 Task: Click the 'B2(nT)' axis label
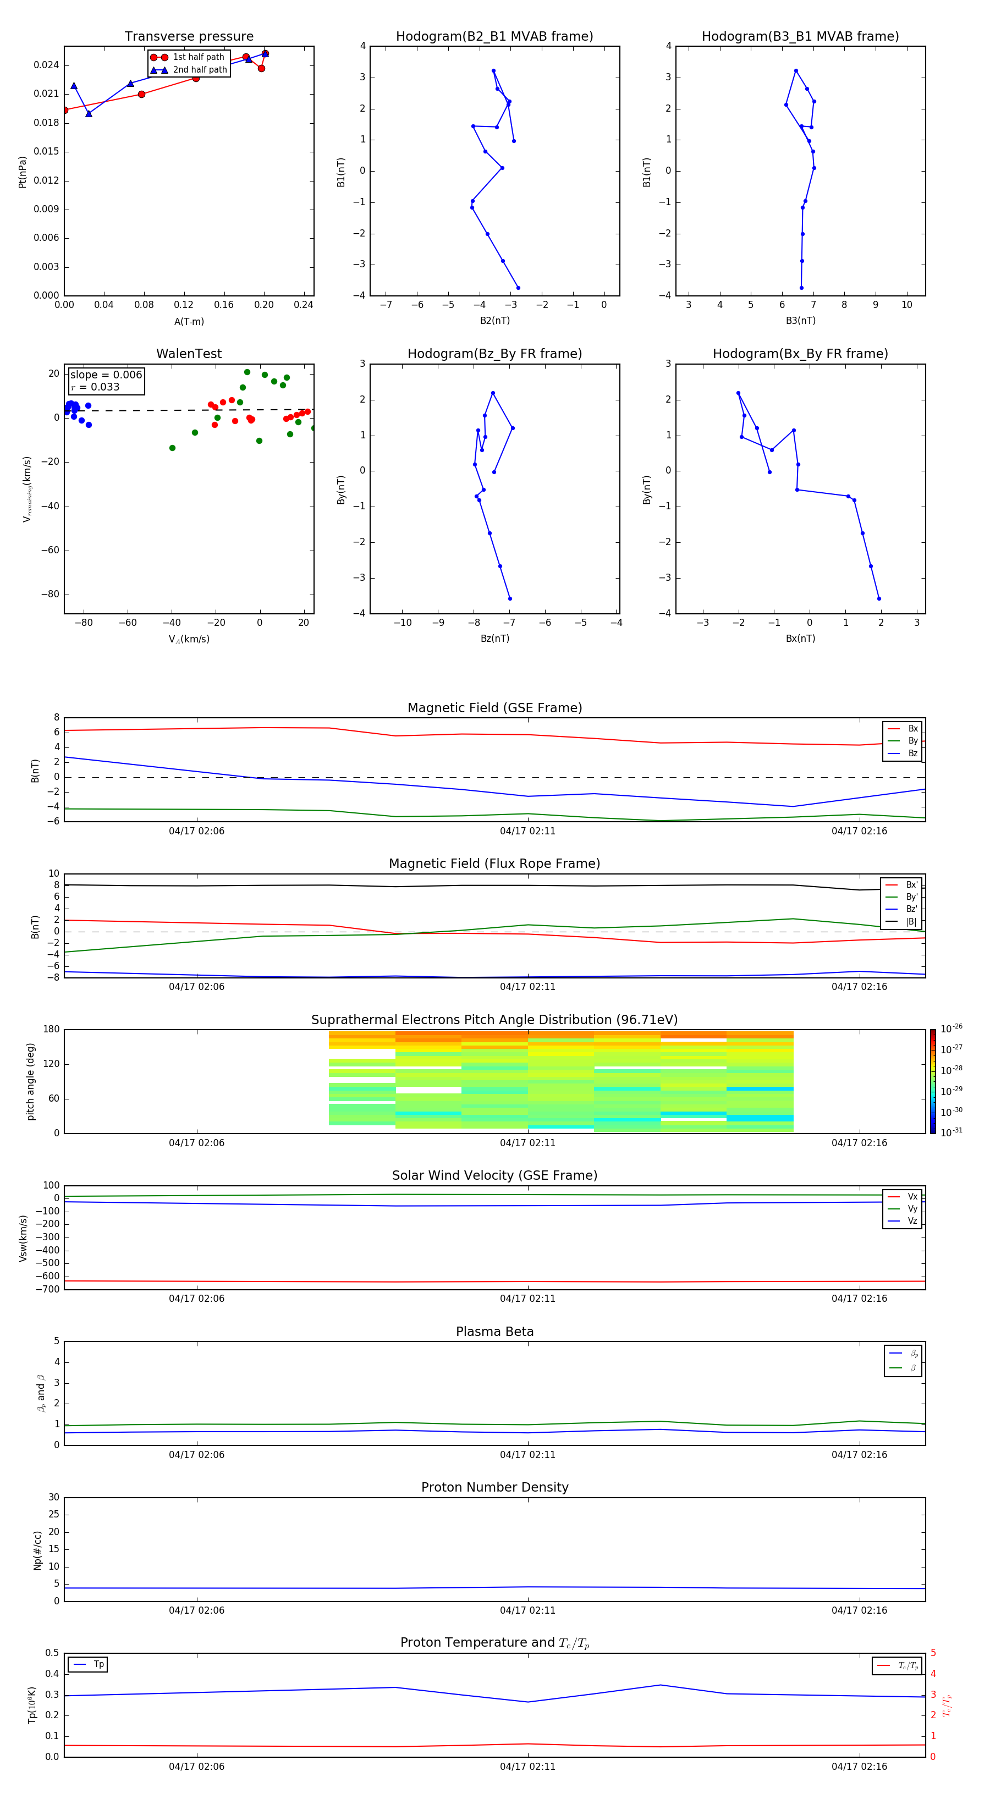point(494,321)
